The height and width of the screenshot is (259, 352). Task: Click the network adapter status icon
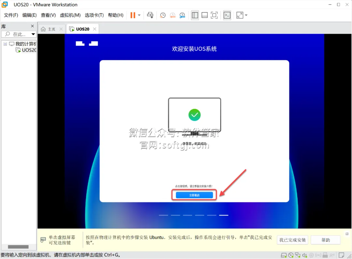click(x=298, y=255)
